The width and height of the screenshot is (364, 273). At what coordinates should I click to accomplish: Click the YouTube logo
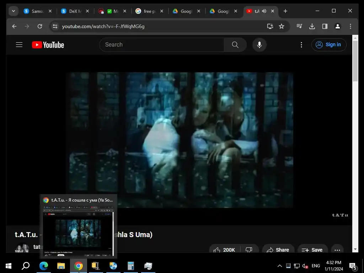48,45
